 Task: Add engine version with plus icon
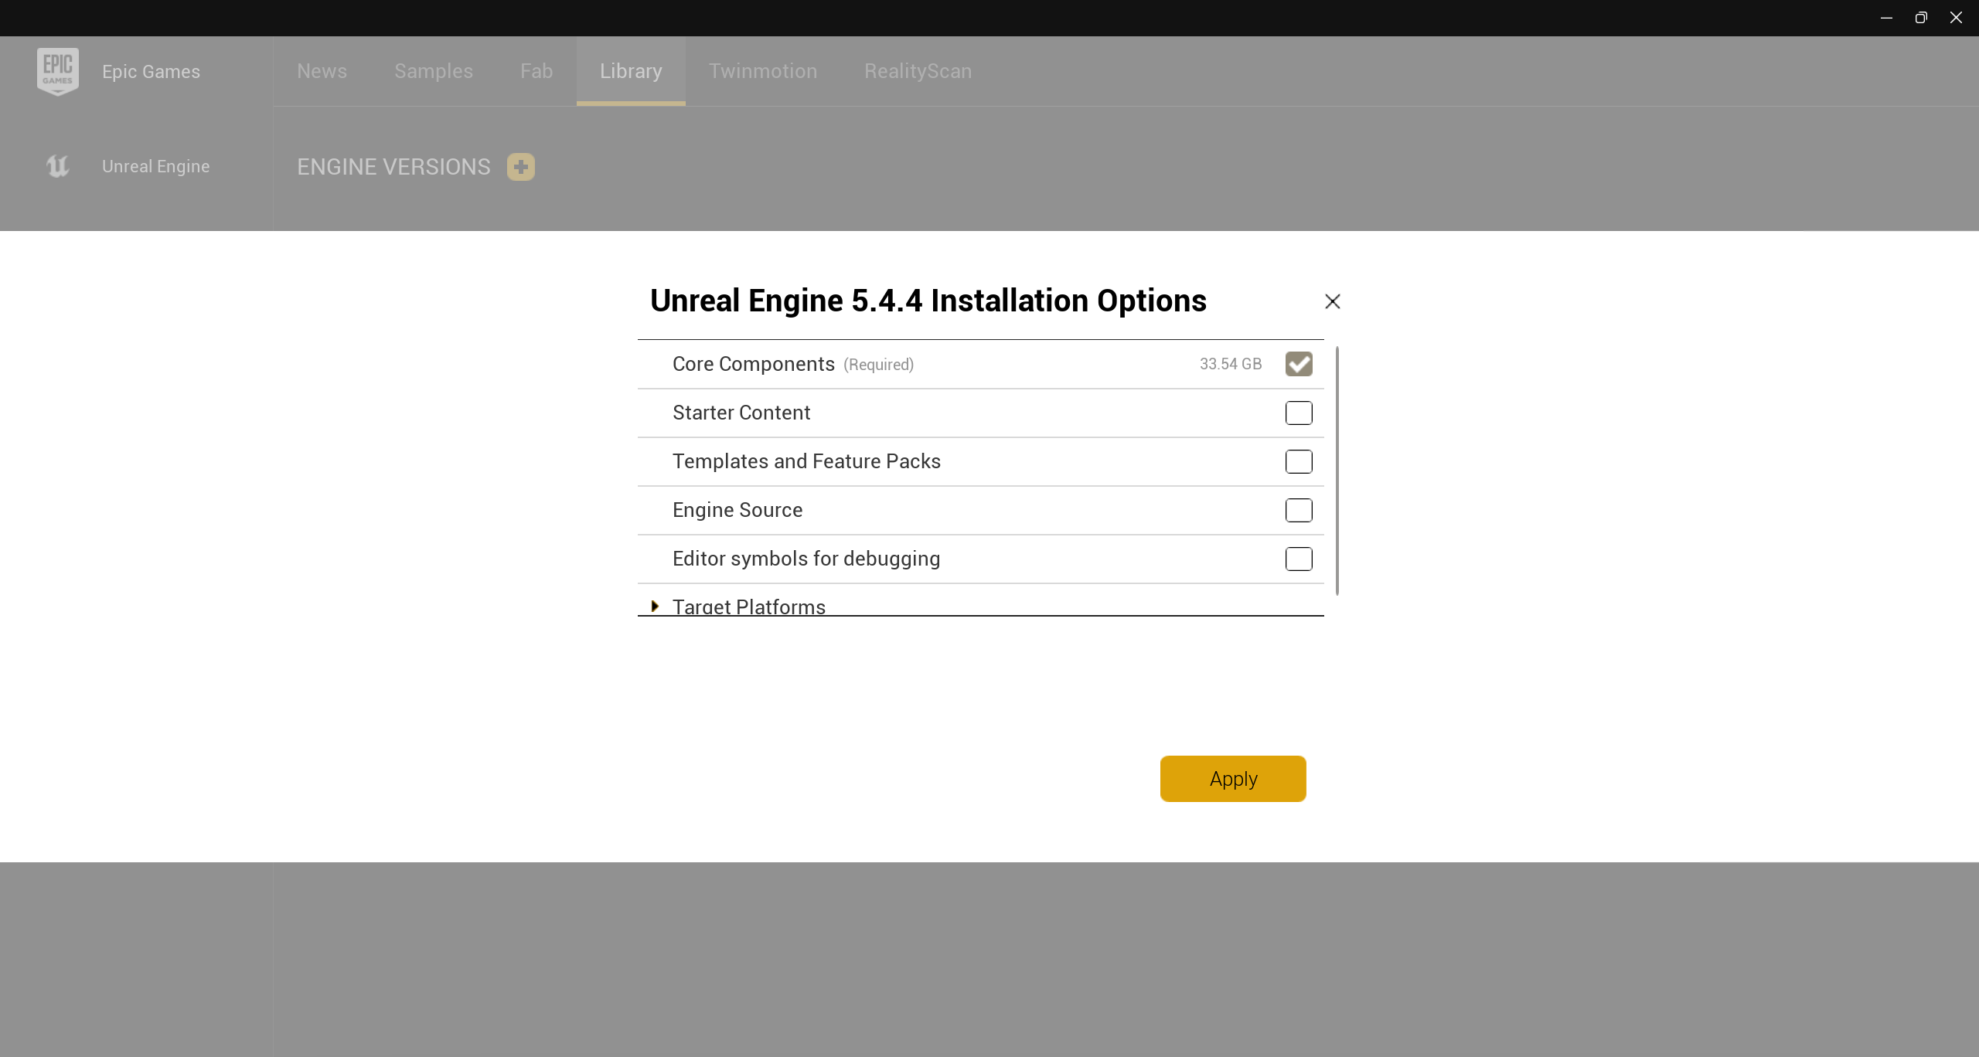pos(521,167)
